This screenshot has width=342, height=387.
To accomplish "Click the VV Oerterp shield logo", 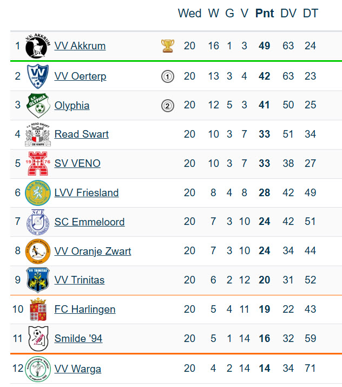I will [x=38, y=76].
